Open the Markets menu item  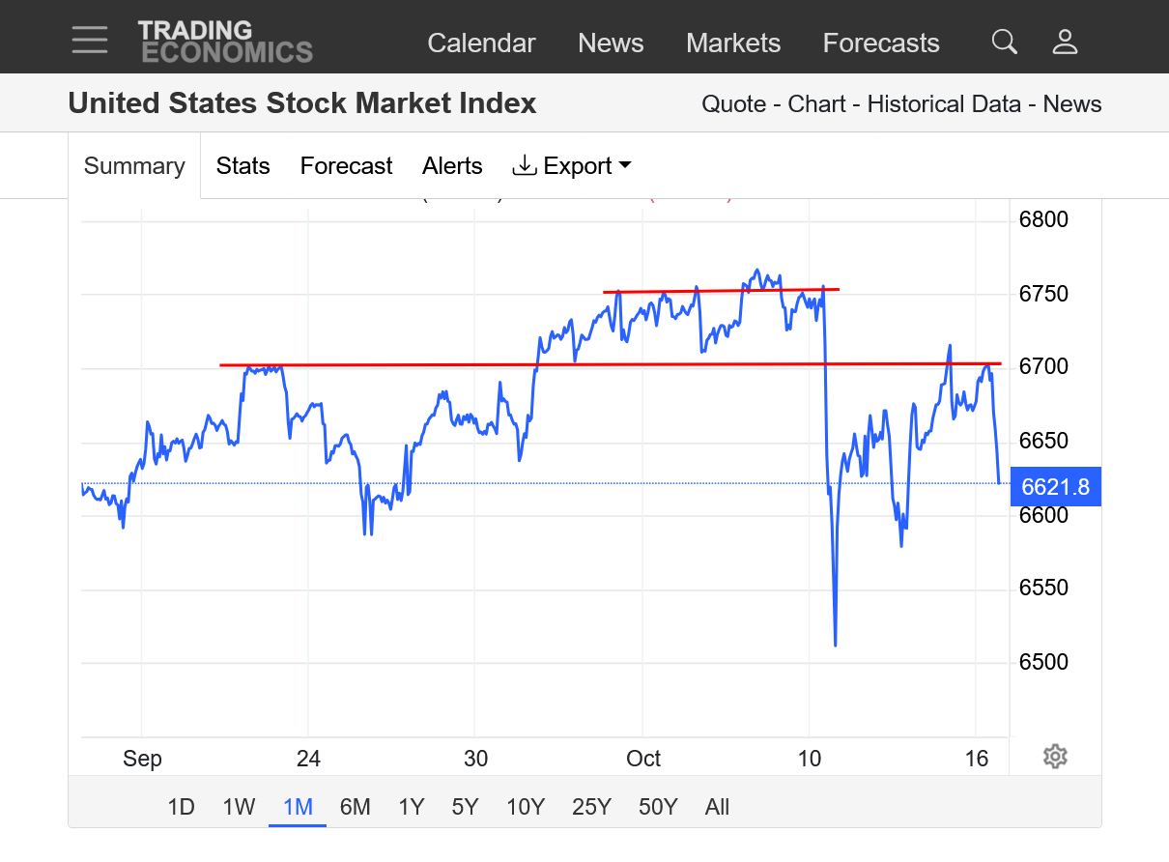733,43
